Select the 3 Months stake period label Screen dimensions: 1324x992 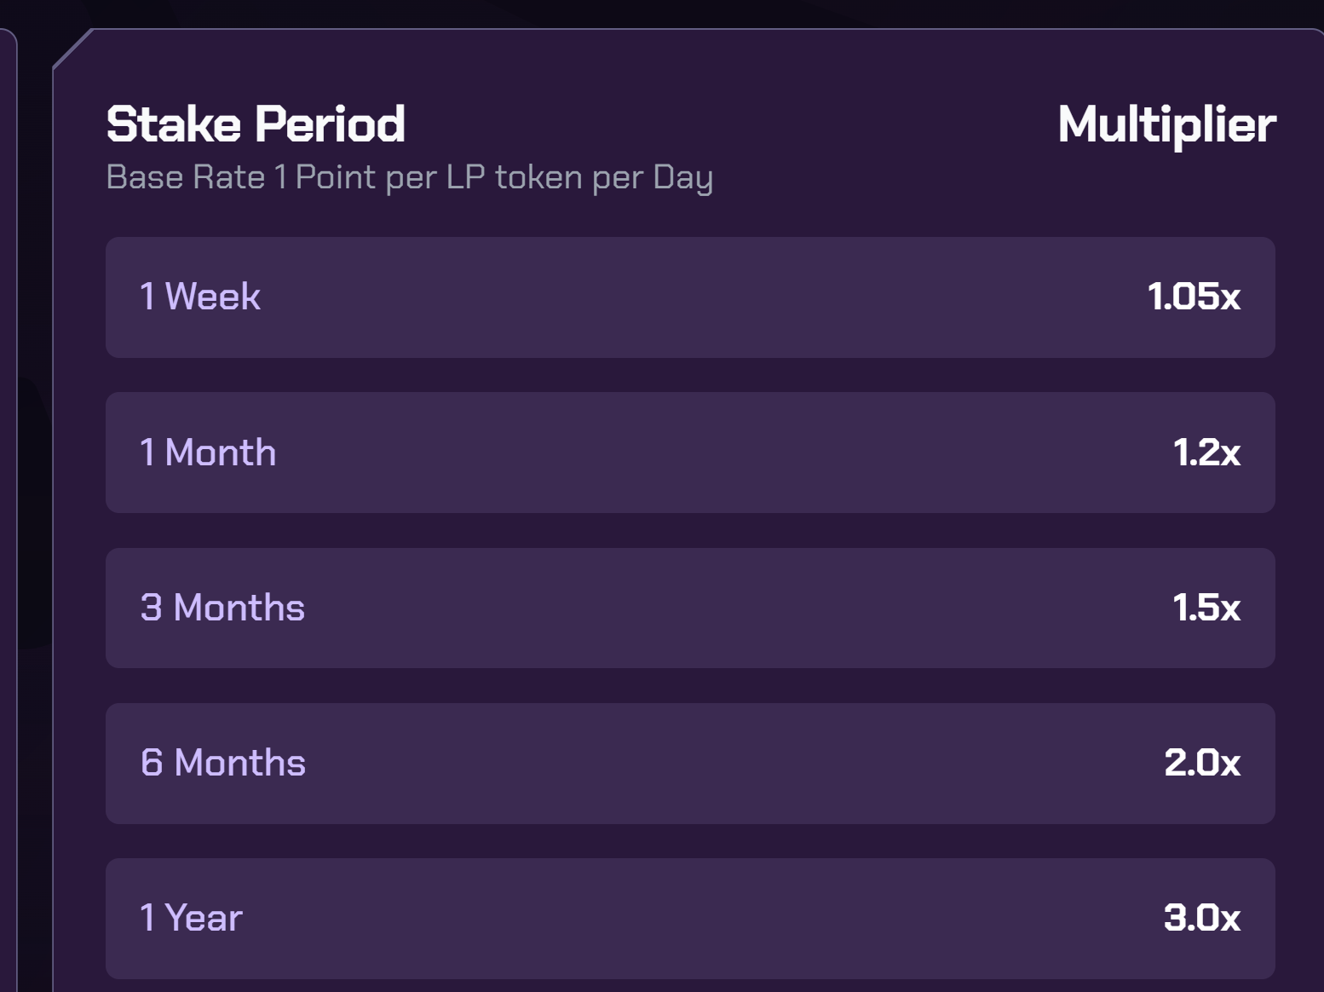point(222,608)
